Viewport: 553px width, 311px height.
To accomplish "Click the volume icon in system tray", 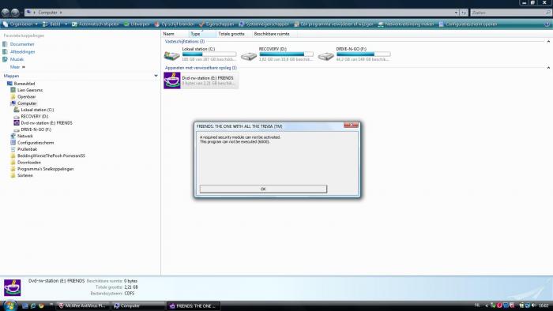I will [x=533, y=305].
